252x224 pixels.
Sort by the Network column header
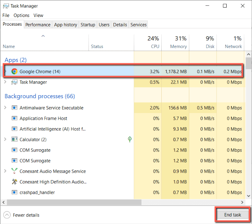(230, 43)
